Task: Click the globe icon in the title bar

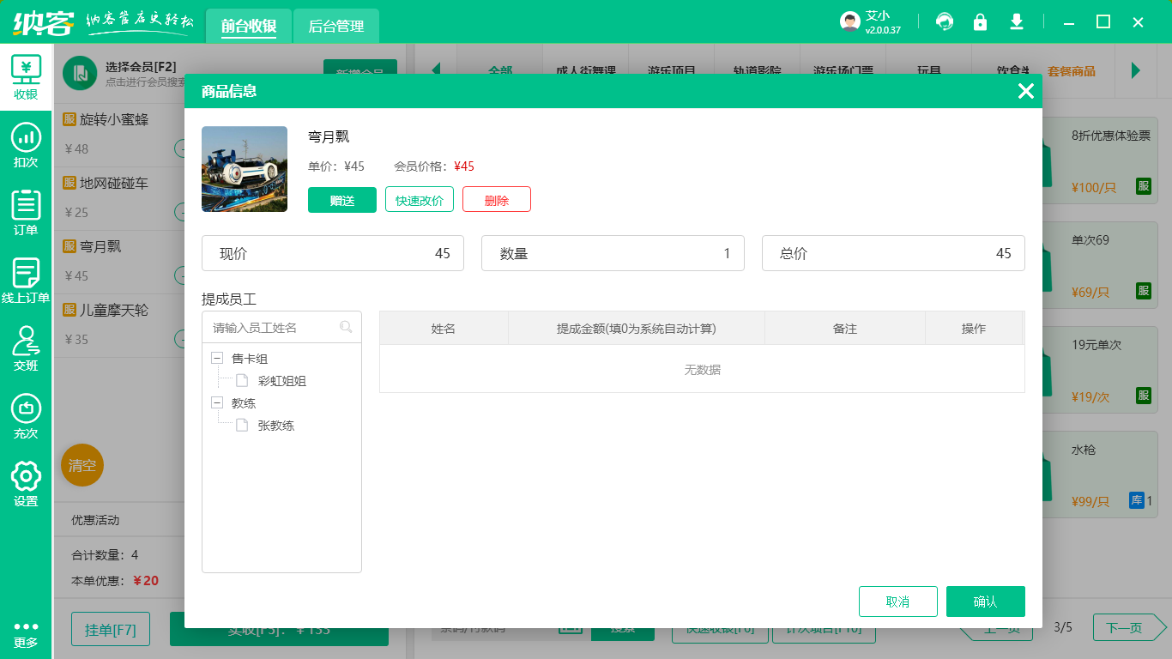Action: [x=945, y=21]
